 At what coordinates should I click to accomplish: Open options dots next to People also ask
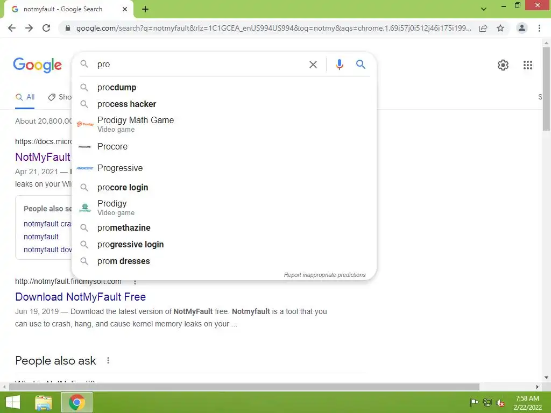108,361
